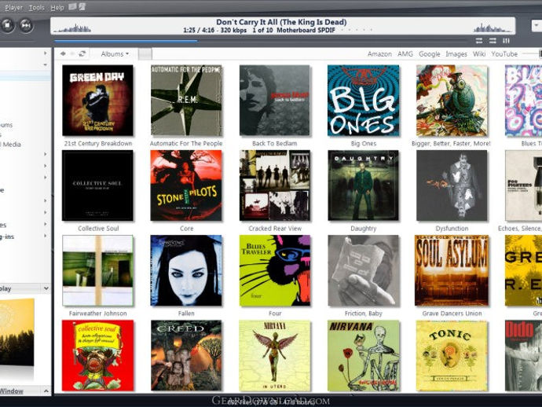Select the 'Grave Dancers Union' title text
Viewport: 542px width, 407px height.
pyautogui.click(x=452, y=313)
